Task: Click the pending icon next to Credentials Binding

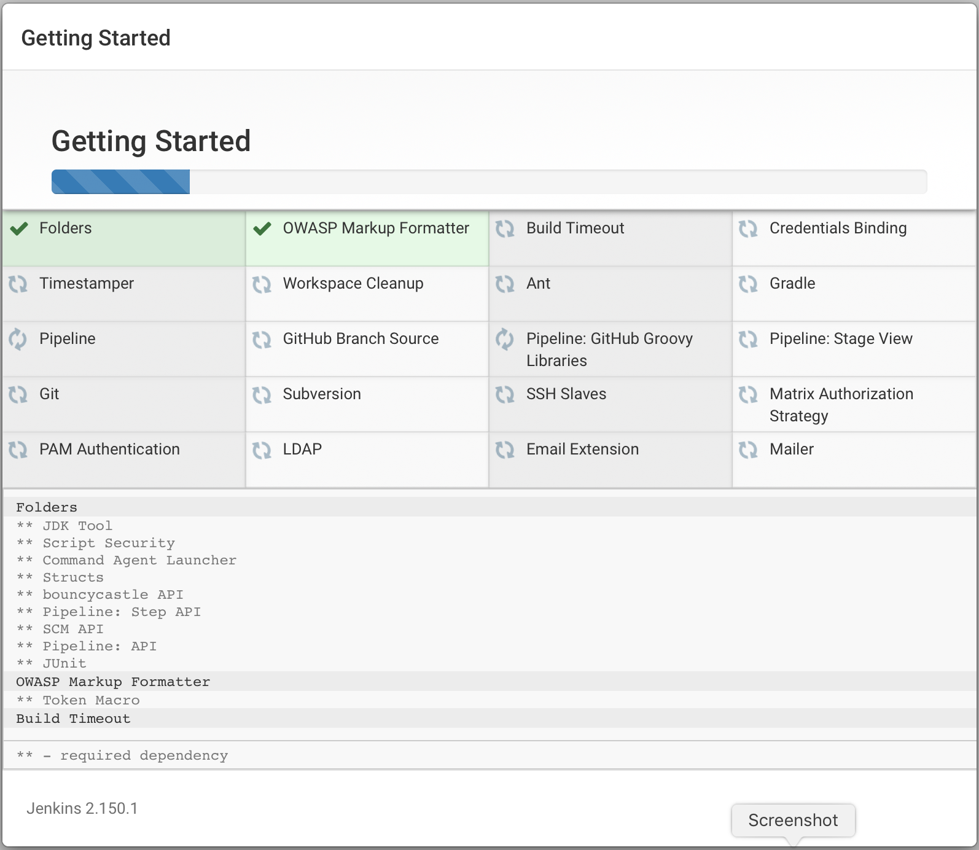Action: click(x=748, y=229)
